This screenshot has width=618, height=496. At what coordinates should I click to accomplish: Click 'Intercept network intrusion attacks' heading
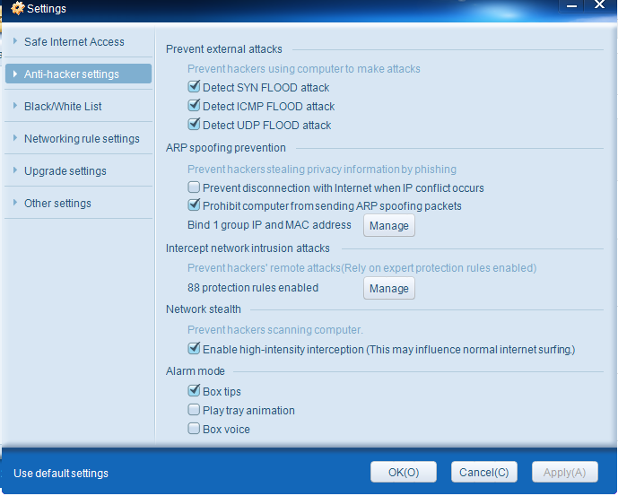coord(248,248)
